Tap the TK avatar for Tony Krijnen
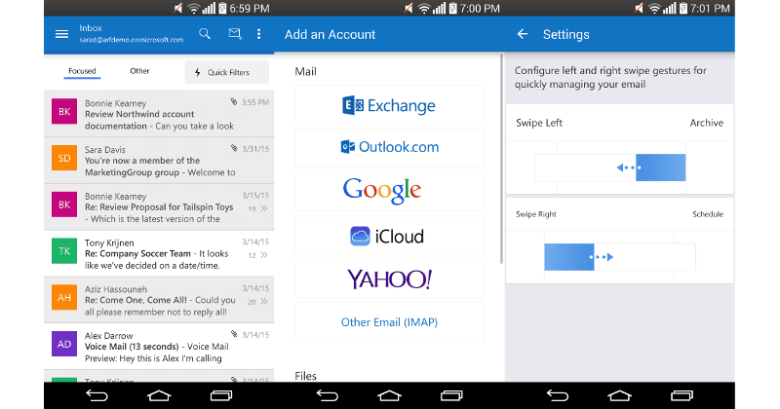Screen dimensions: 780x409 64,251
